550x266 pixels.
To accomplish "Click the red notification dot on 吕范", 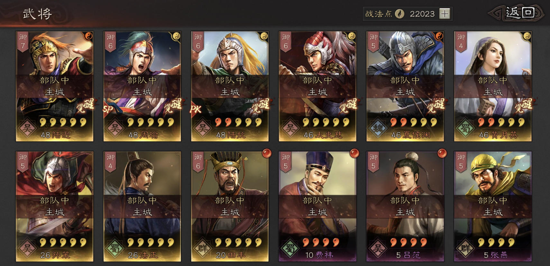I will click(x=442, y=154).
